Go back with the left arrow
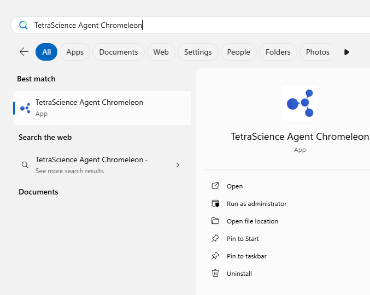This screenshot has height=295, width=370. pos(24,52)
